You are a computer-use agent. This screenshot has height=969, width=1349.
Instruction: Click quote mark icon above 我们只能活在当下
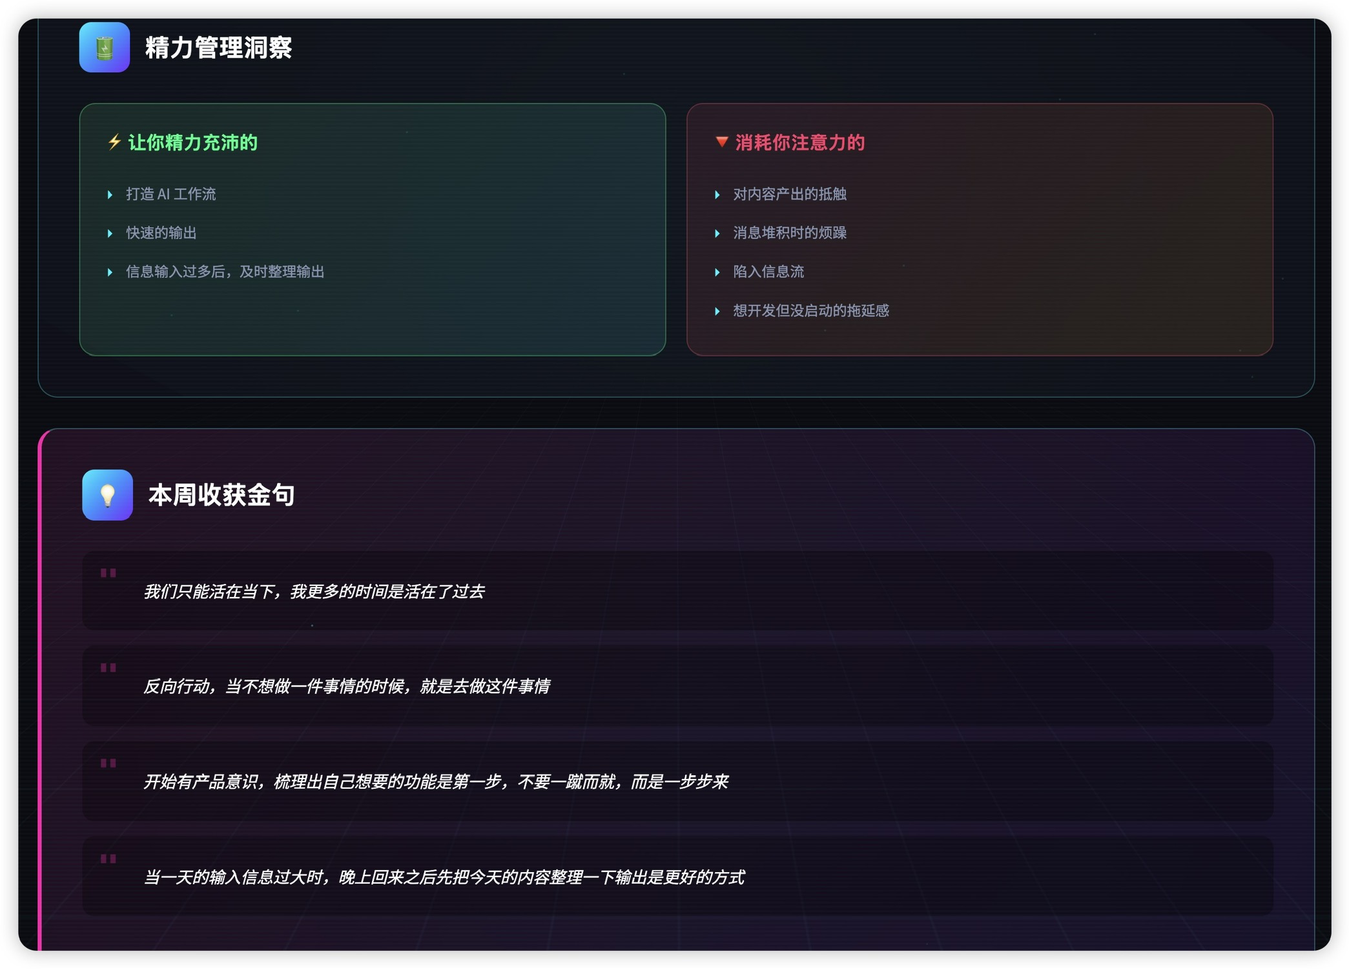click(x=108, y=573)
